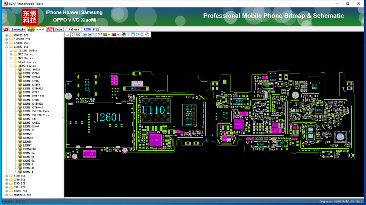The height and width of the screenshot is (205, 366).
Task: Open REDMi 5P board file
Action: (x=29, y=157)
